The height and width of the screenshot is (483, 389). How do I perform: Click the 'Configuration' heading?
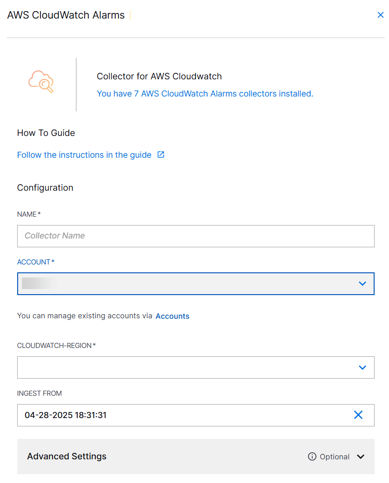click(45, 188)
